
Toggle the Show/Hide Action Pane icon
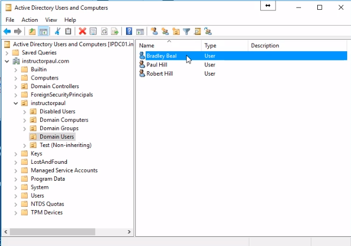(x=140, y=32)
